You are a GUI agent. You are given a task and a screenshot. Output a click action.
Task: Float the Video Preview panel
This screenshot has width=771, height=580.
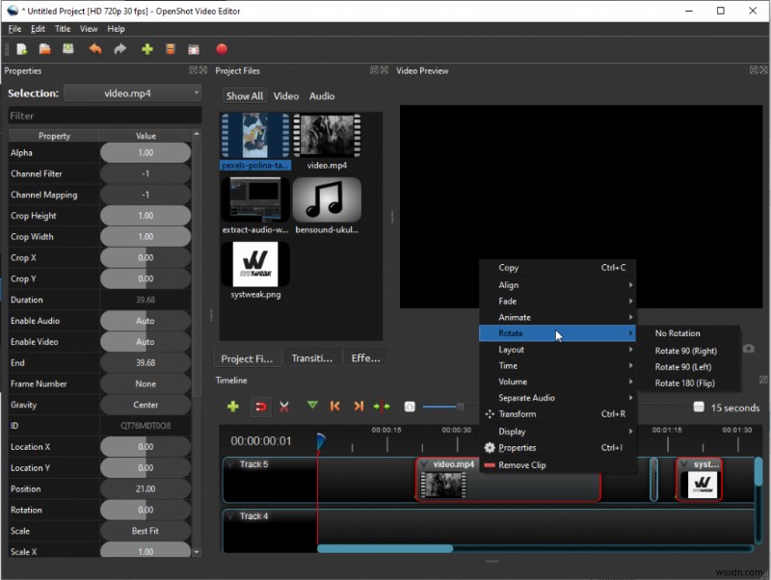pos(754,70)
